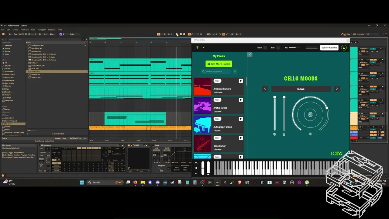Open User Library in Places
Viewport: 389px width, 219px height.
(10, 118)
